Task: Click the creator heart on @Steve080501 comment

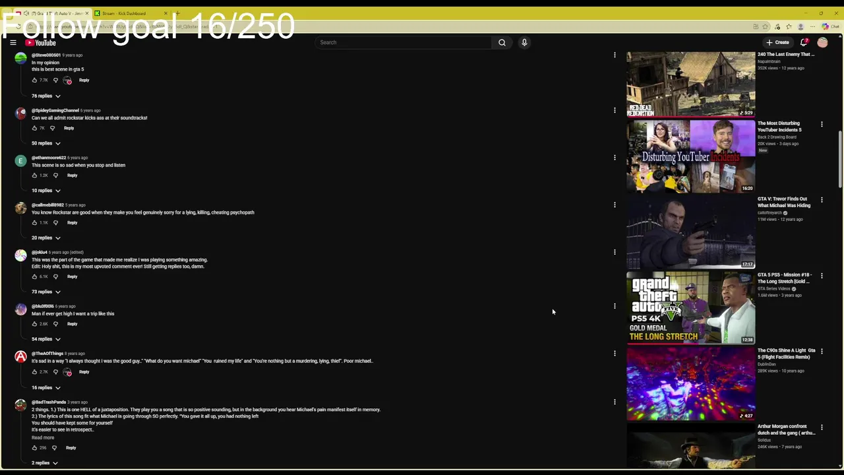Action: tap(67, 80)
